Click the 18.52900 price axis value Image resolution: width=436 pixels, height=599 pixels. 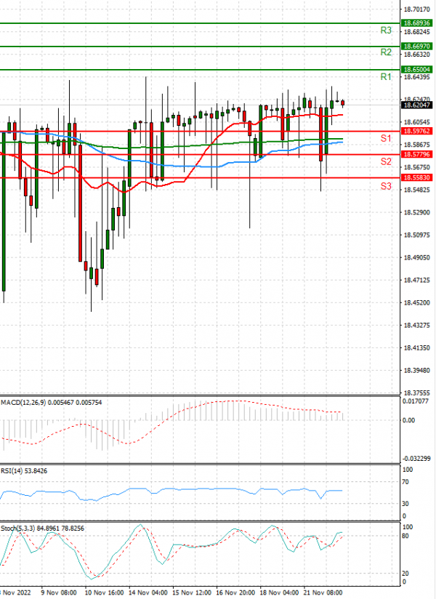click(416, 212)
